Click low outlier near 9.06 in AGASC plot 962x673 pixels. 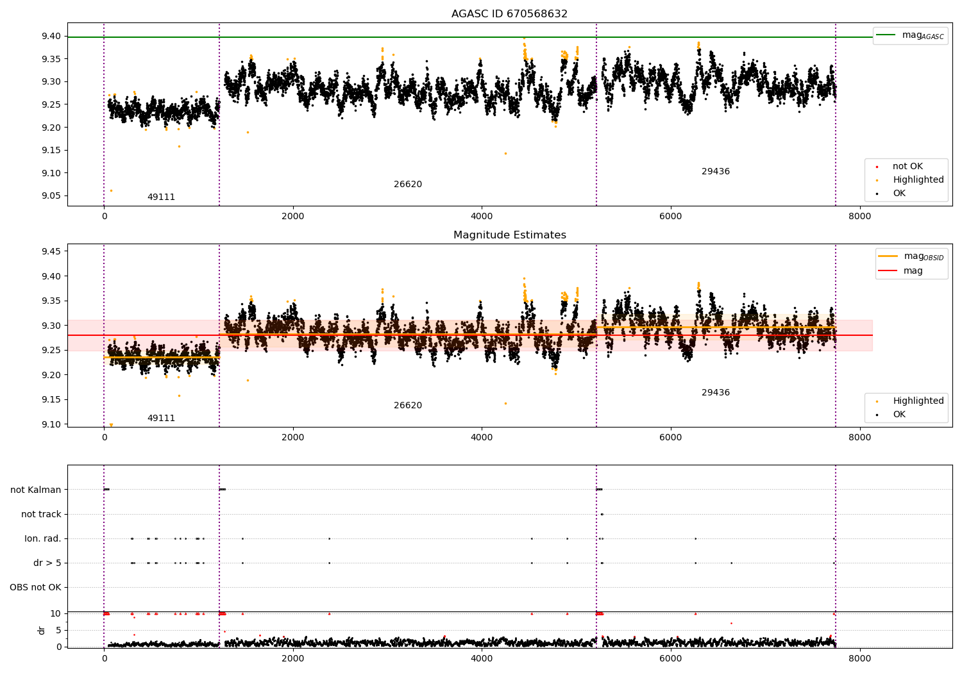(111, 190)
